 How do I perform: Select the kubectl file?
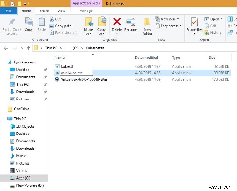pyautogui.click(x=67, y=66)
